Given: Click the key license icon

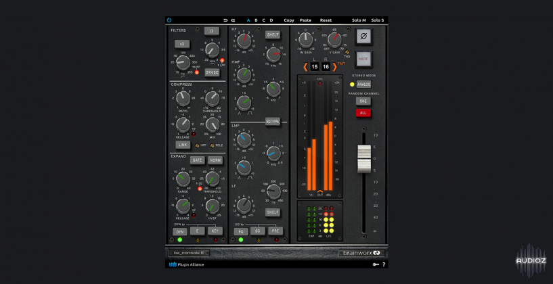Looking at the screenshot, I should point(376,264).
